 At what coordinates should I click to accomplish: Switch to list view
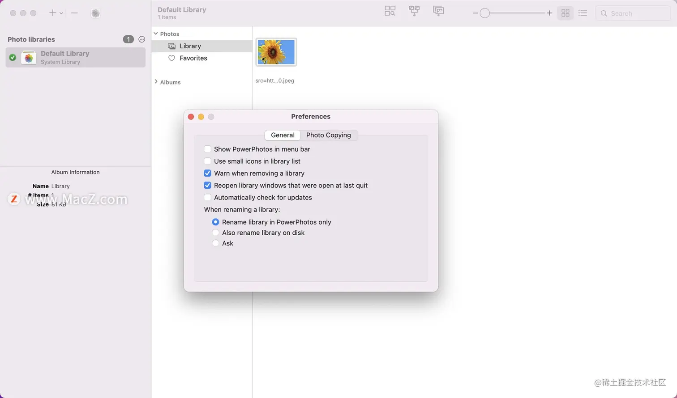583,13
